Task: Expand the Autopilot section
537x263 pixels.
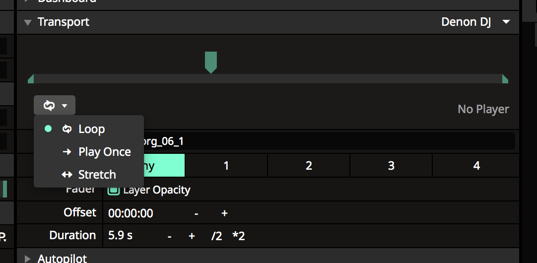Action: (x=28, y=258)
